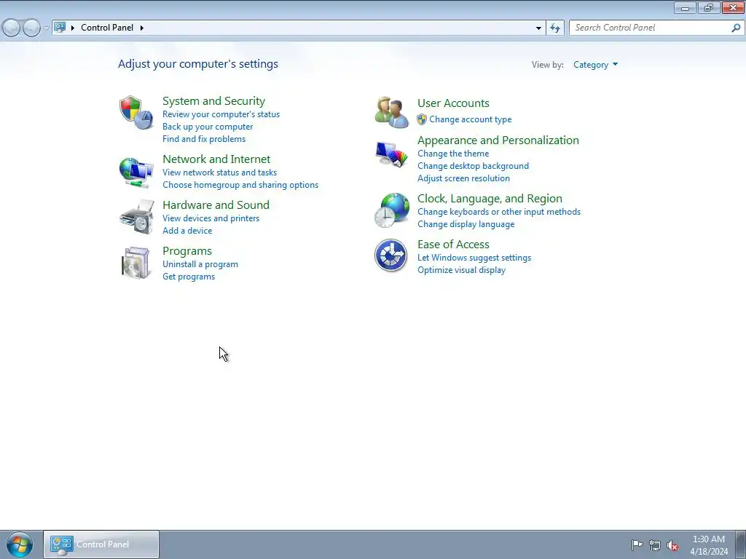Click the Control Panel taskbar button
Image resolution: width=746 pixels, height=559 pixels.
(x=101, y=544)
